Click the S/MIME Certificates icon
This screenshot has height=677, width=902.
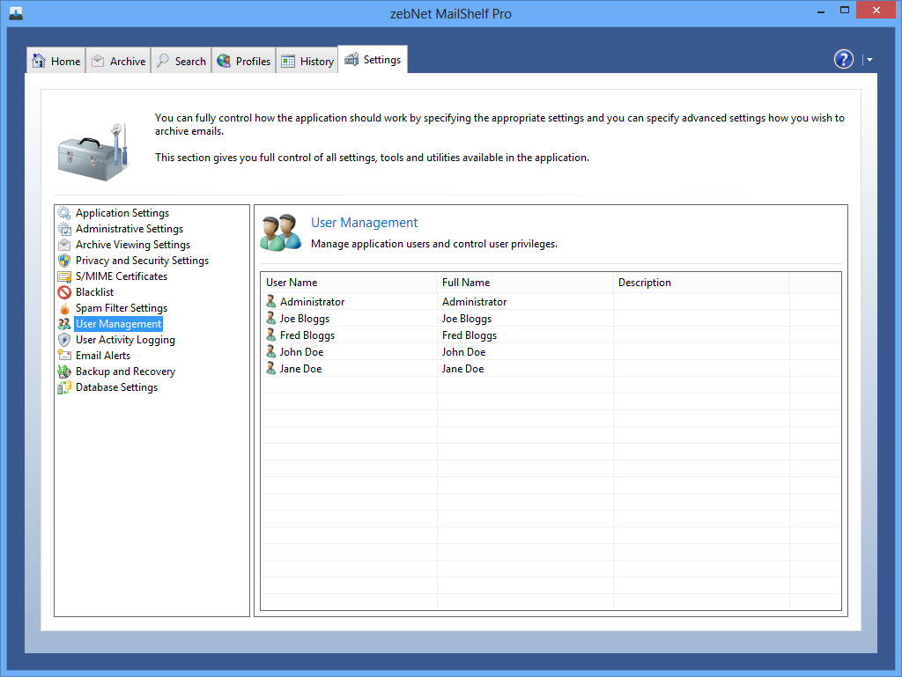pyautogui.click(x=64, y=276)
